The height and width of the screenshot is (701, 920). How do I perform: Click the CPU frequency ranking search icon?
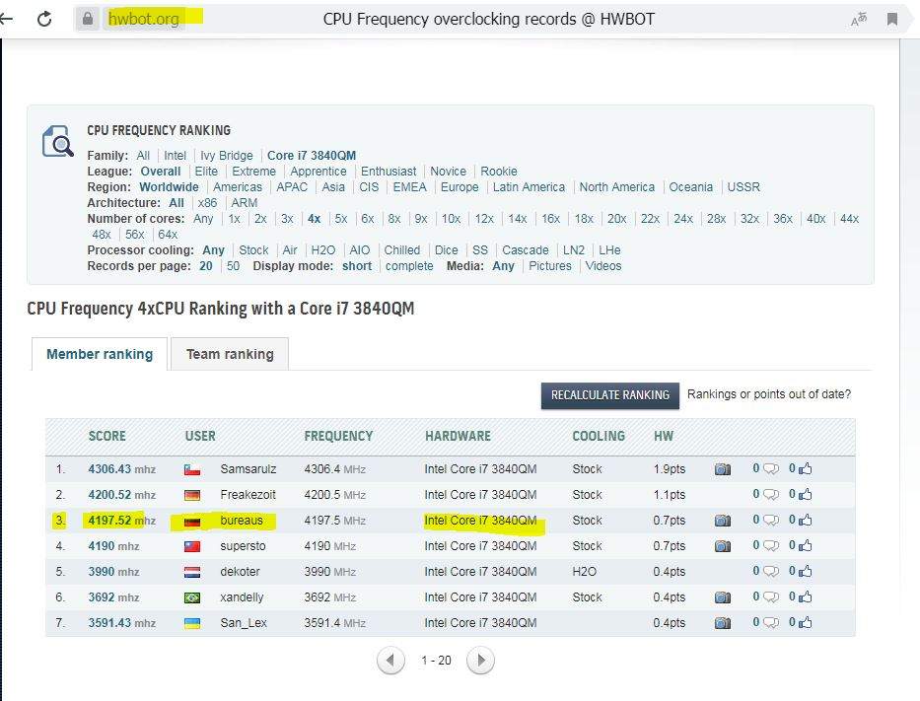pos(57,141)
